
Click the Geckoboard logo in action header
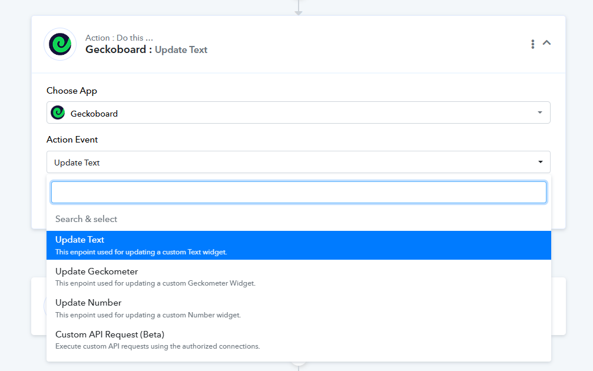(x=60, y=44)
